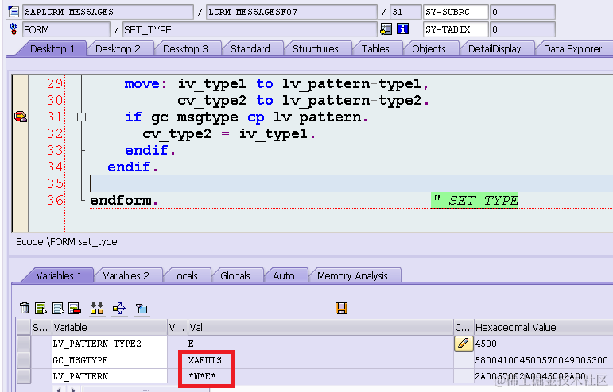The image size is (613, 392).
Task: Open the Tables tab
Action: [375, 48]
